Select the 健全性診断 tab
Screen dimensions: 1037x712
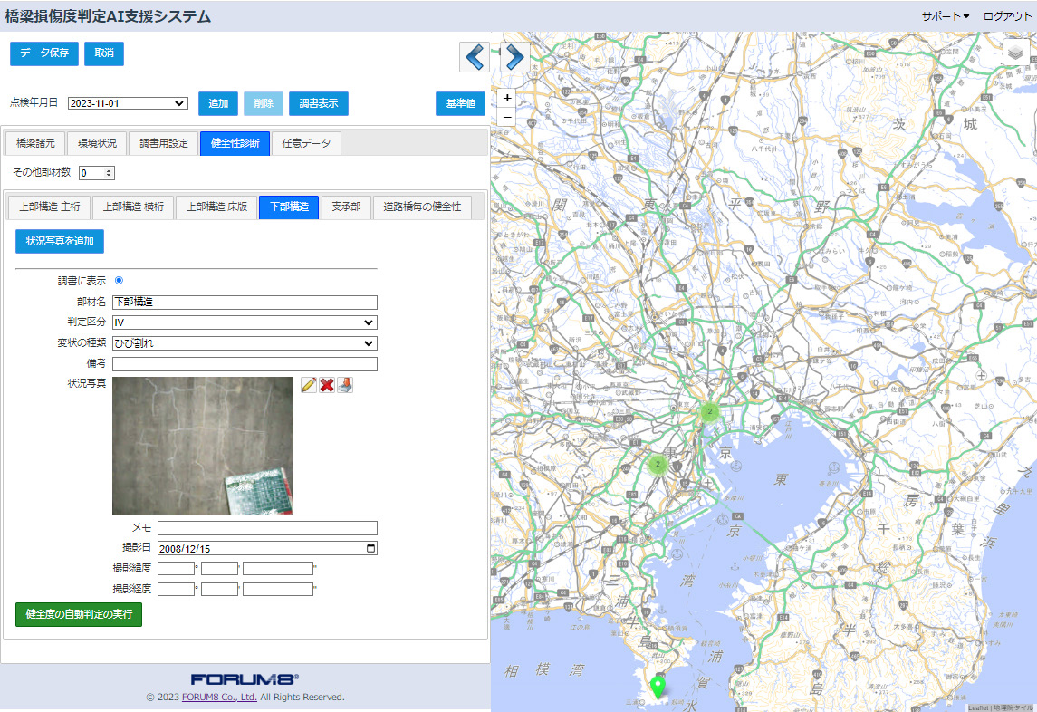tap(235, 143)
